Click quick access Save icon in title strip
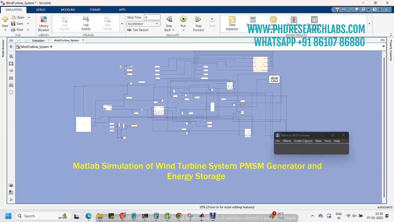The image size is (394, 222). (x=337, y=10)
